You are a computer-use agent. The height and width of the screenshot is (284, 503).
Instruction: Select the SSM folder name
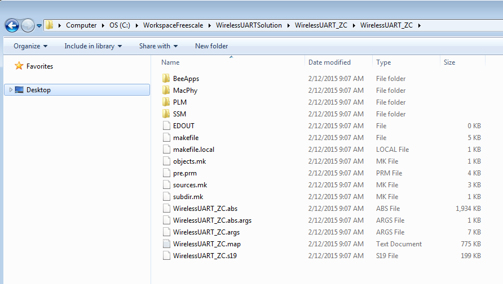[179, 114]
